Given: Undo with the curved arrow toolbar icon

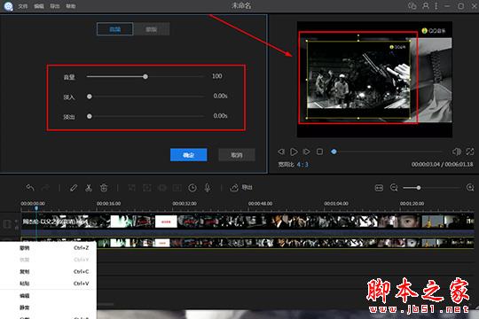Looking at the screenshot, I should (30, 188).
